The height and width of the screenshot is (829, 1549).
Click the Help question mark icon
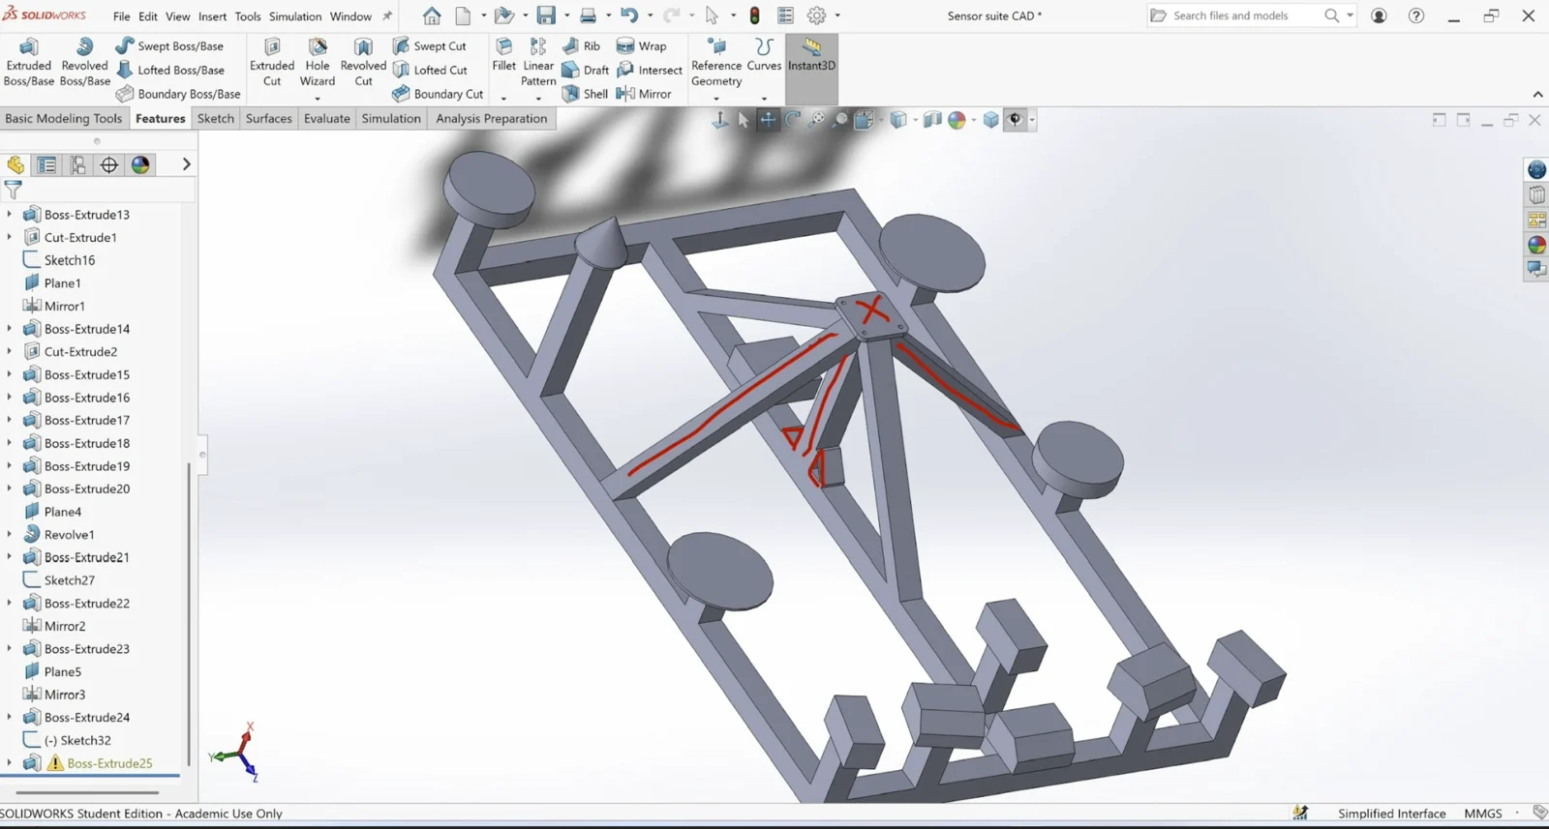pos(1416,15)
